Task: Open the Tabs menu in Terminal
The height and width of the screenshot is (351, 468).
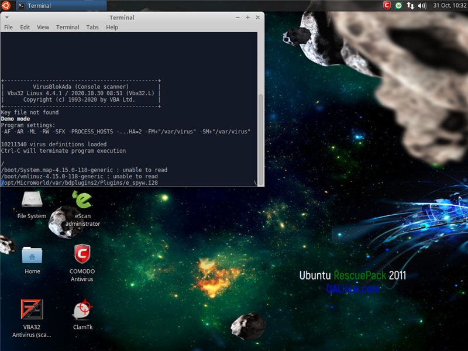Action: point(92,27)
